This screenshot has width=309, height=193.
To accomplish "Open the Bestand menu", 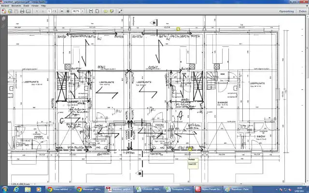I will 5,5.
